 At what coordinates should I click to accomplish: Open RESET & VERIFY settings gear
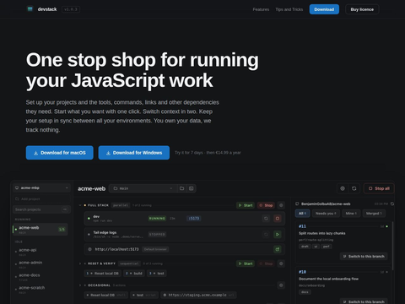(281, 263)
